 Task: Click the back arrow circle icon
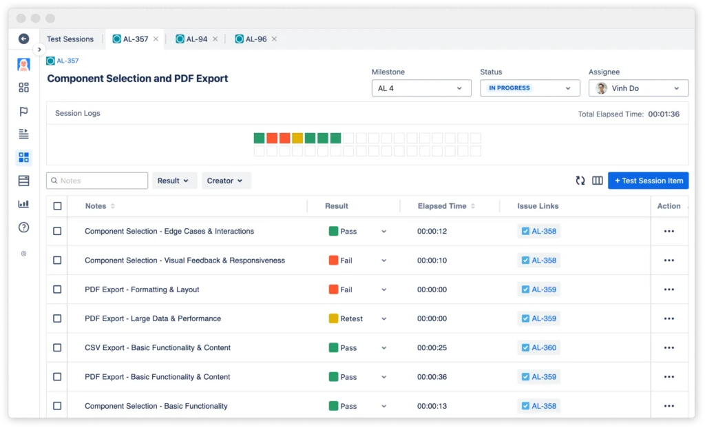24,39
